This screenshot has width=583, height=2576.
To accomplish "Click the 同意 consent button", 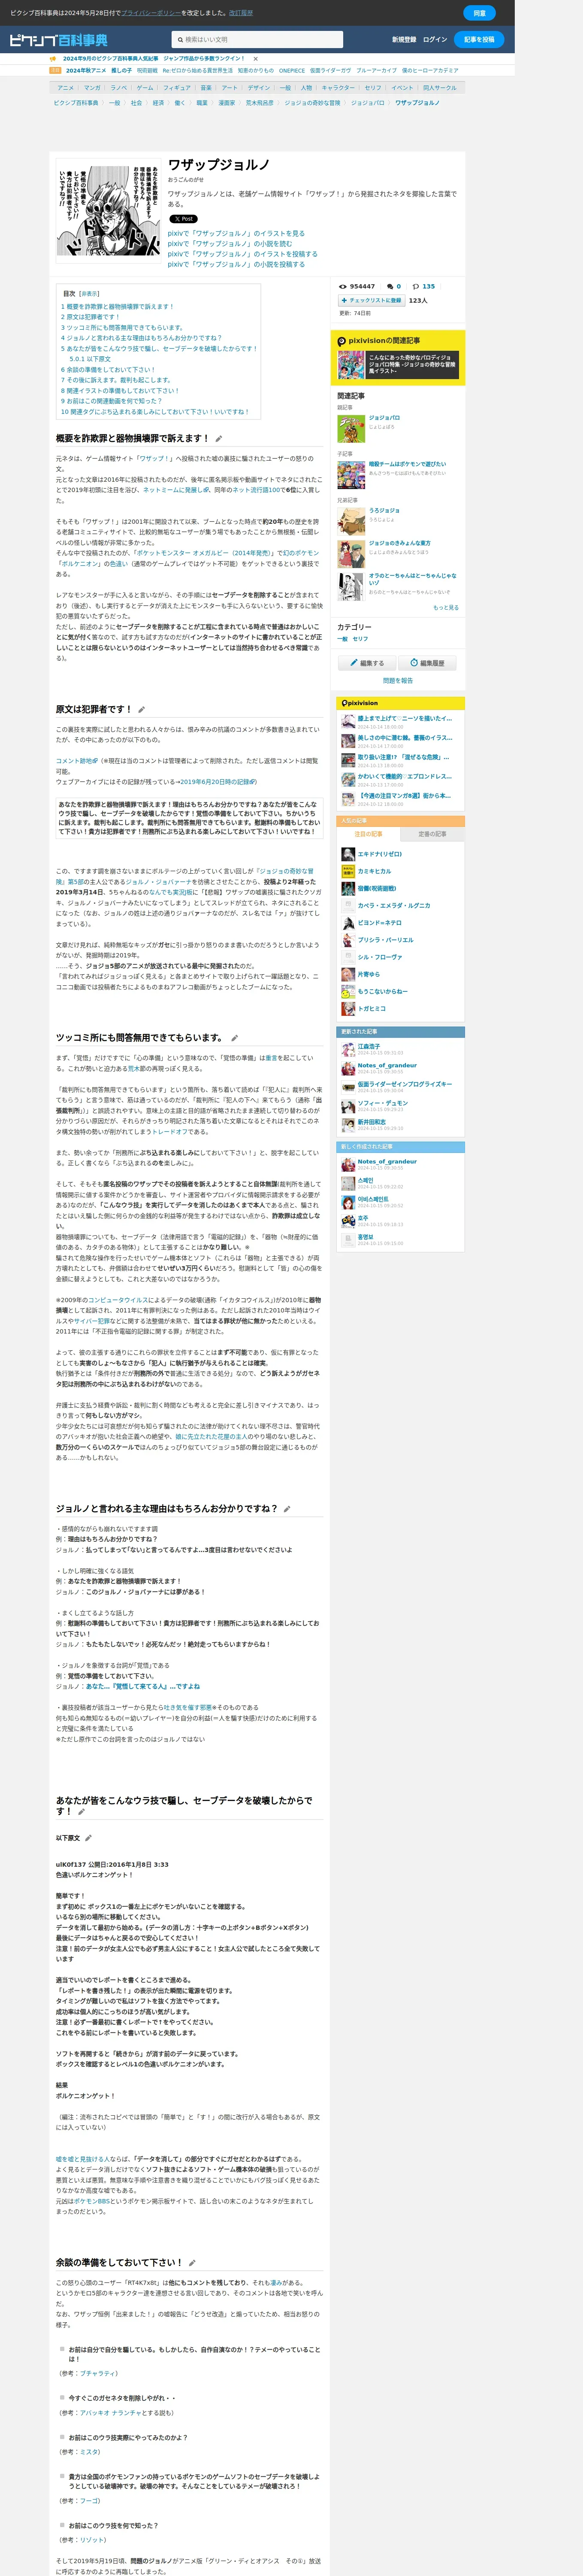I will pos(479,13).
